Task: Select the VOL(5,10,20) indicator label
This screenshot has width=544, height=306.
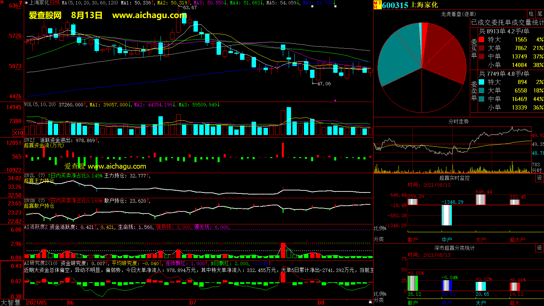Action: [40, 105]
